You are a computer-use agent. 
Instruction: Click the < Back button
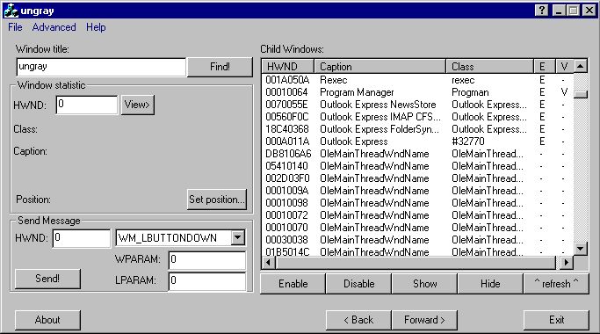click(358, 320)
